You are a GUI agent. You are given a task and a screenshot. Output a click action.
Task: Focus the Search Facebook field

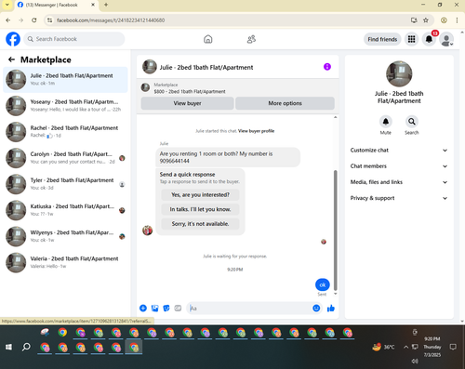(74, 39)
